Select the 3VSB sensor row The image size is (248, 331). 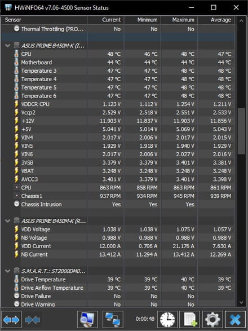click(118, 162)
